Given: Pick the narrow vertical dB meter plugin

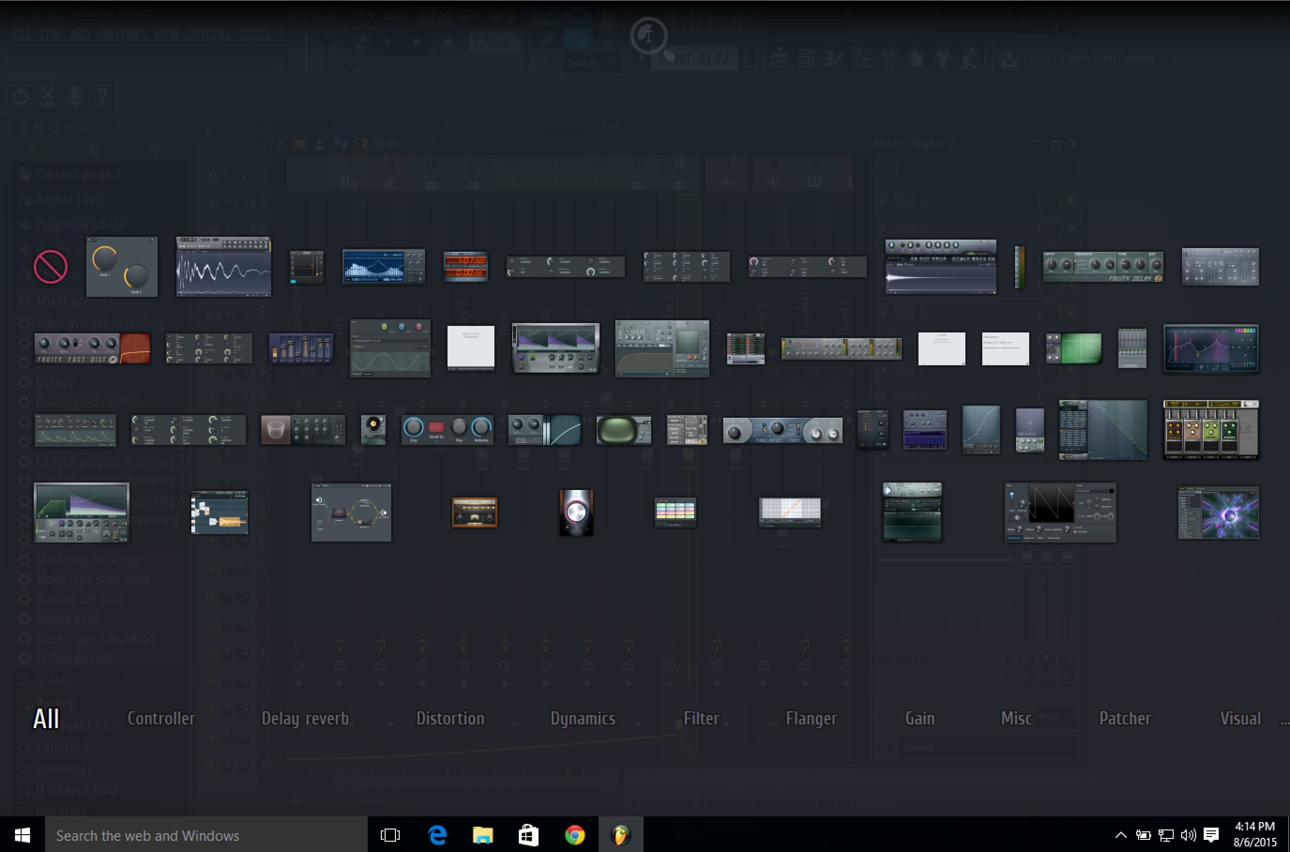Looking at the screenshot, I should click(1020, 267).
